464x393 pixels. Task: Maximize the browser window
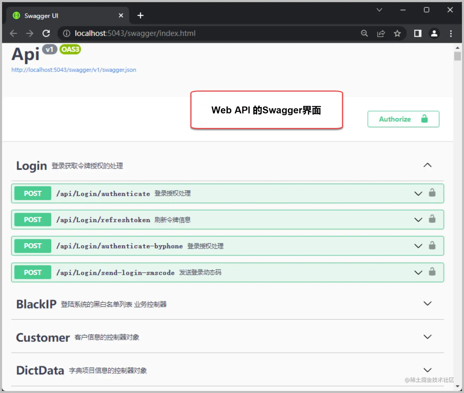coord(427,10)
